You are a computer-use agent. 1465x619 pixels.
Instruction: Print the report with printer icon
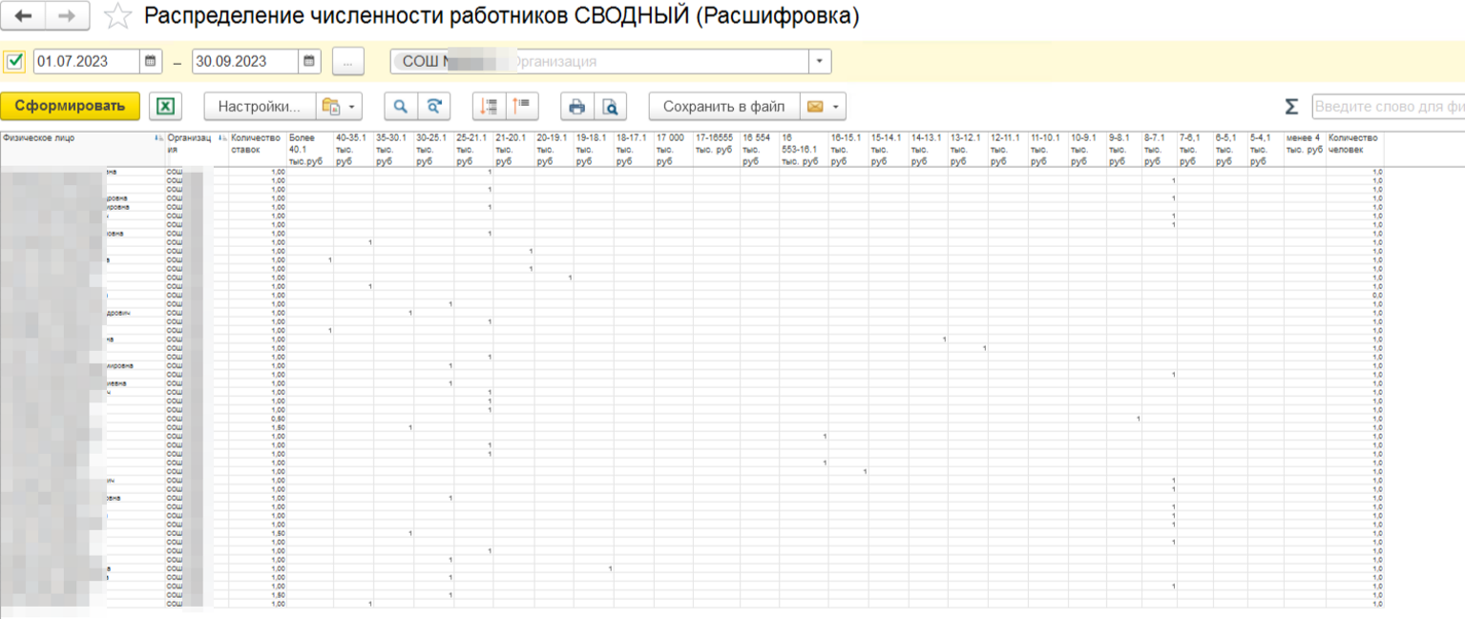tap(576, 106)
